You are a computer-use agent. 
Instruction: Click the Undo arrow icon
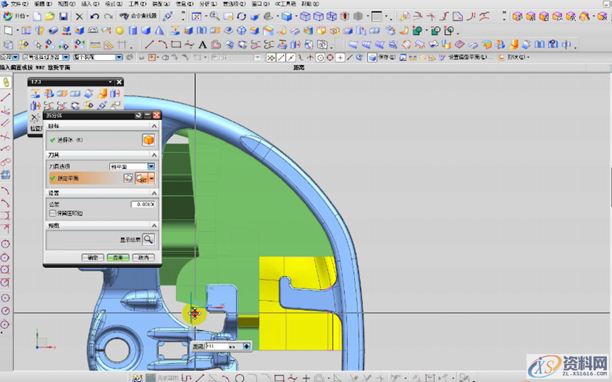94,17
